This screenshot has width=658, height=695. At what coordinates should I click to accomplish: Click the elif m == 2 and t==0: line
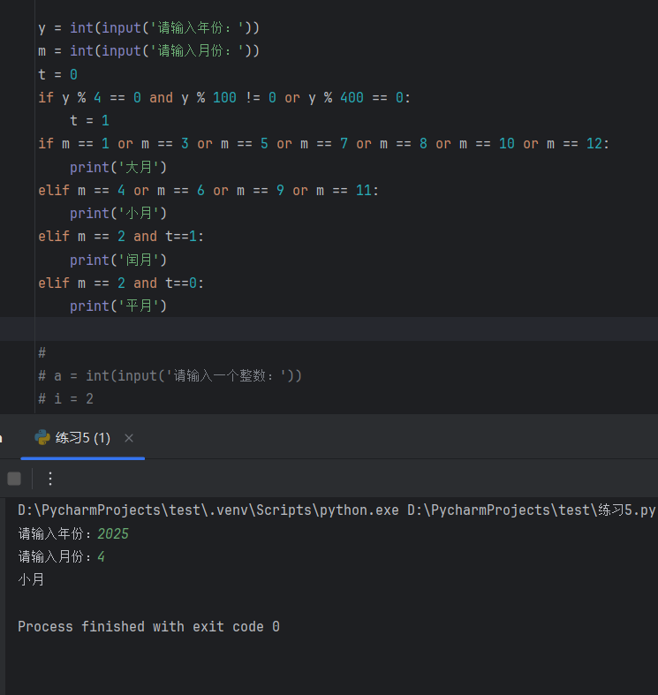121,283
